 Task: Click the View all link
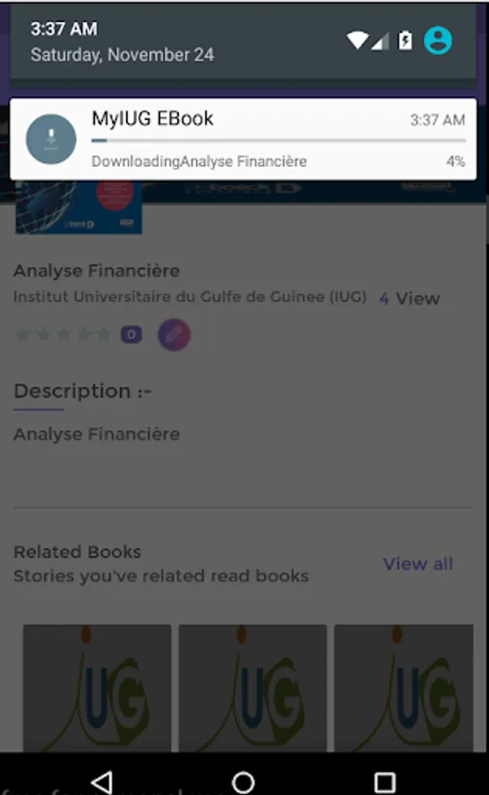click(x=418, y=564)
